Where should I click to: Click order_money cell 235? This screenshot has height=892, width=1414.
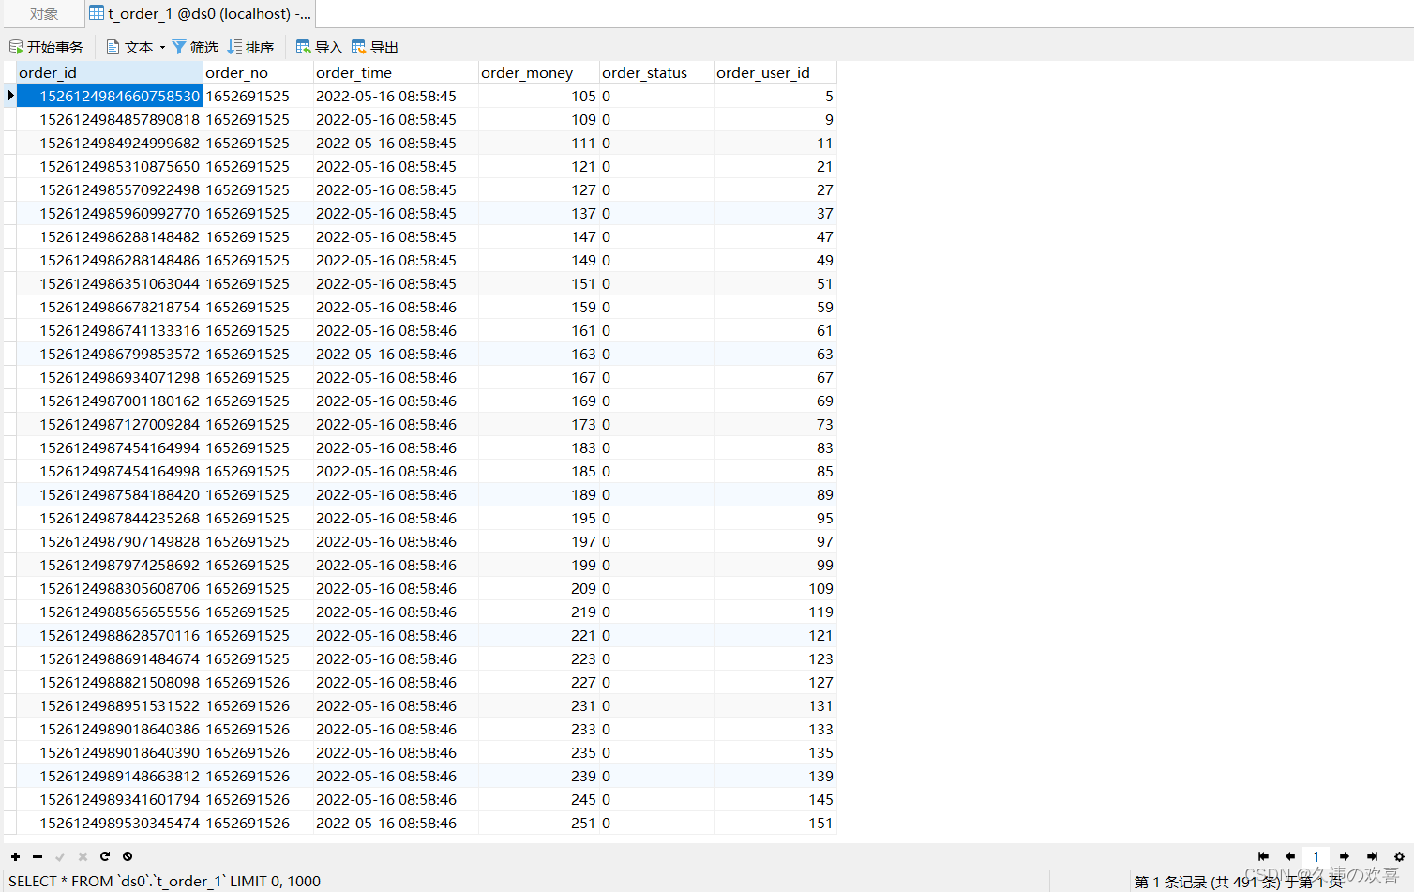[538, 752]
